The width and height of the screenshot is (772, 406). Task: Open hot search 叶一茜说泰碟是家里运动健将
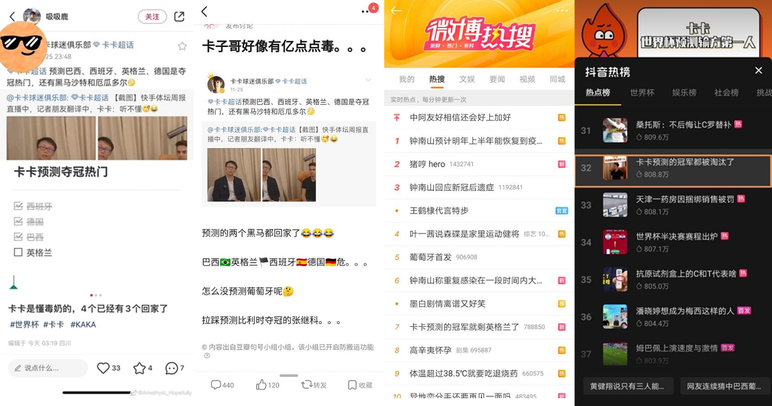[x=479, y=234]
